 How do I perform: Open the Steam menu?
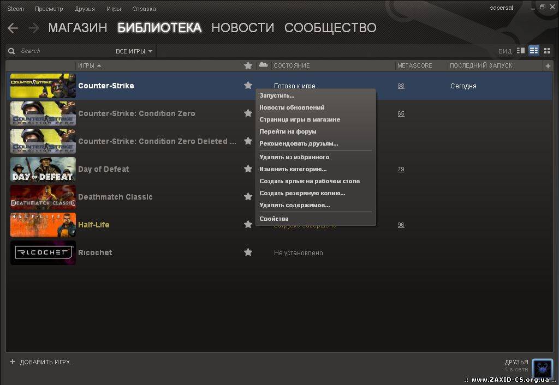pyautogui.click(x=15, y=9)
